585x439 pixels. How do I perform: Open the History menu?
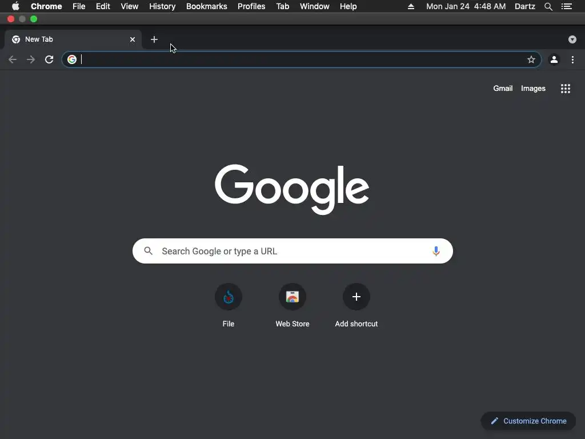[x=162, y=6]
